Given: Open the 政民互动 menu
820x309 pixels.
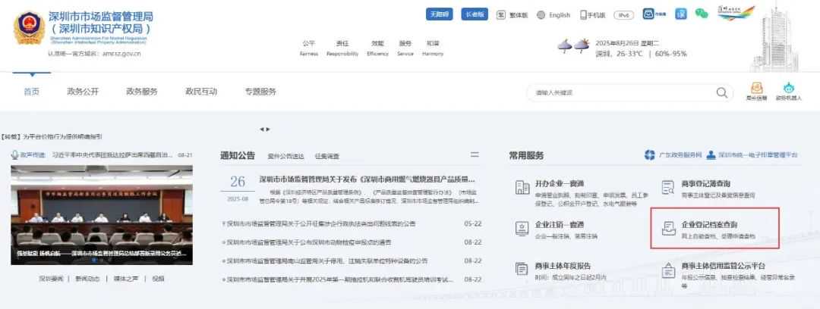Looking at the screenshot, I should 200,92.
